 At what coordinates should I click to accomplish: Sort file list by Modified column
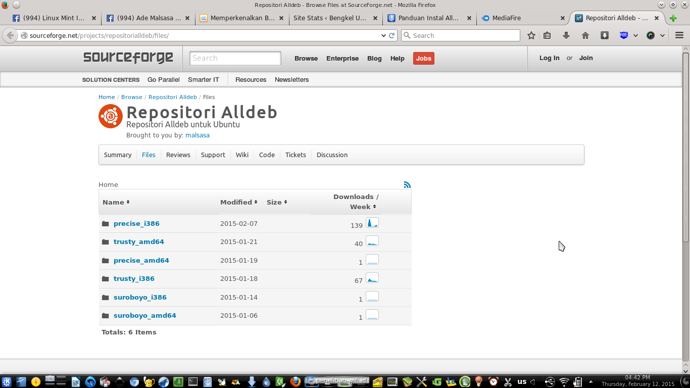point(239,202)
